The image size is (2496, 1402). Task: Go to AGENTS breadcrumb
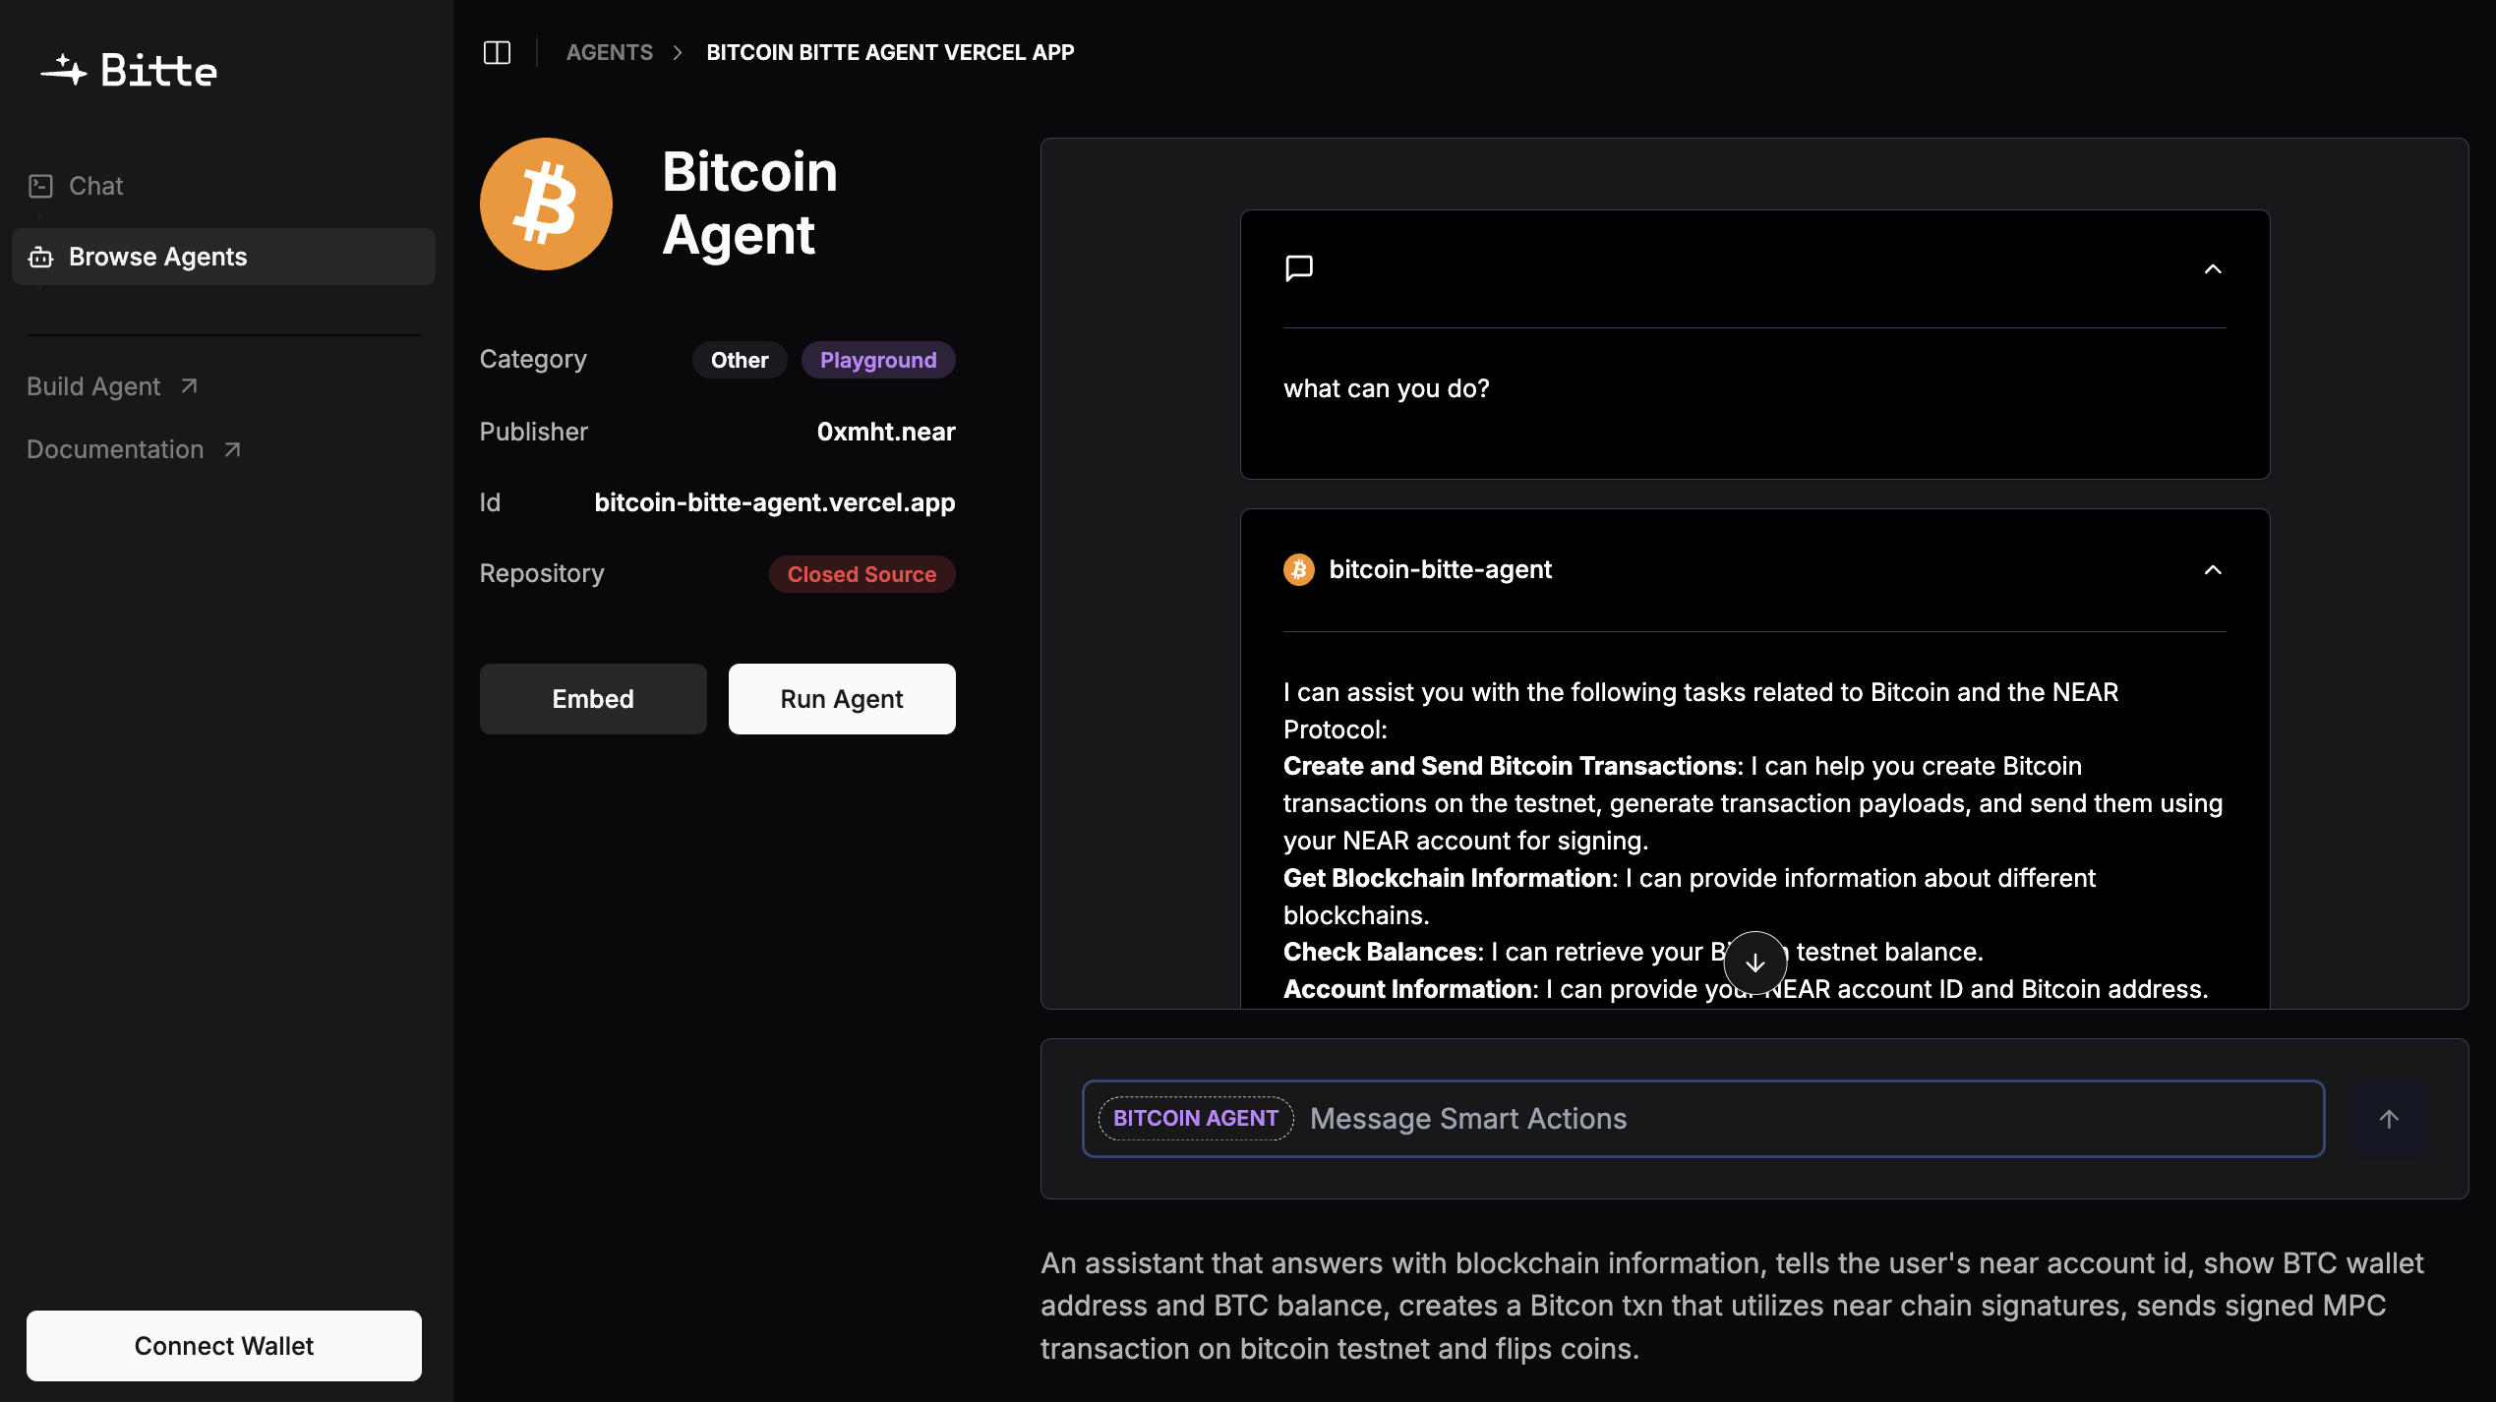pyautogui.click(x=609, y=52)
